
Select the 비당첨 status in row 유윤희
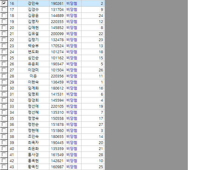pos(72,64)
